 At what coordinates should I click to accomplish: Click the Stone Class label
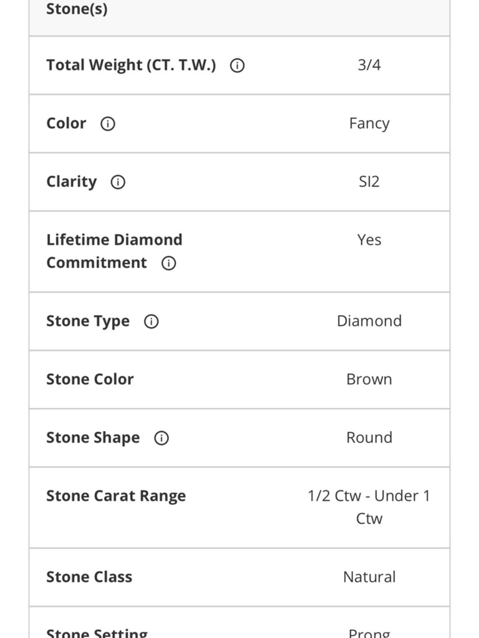(89, 577)
